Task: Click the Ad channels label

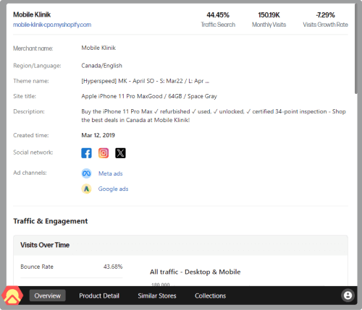Action: click(x=30, y=173)
